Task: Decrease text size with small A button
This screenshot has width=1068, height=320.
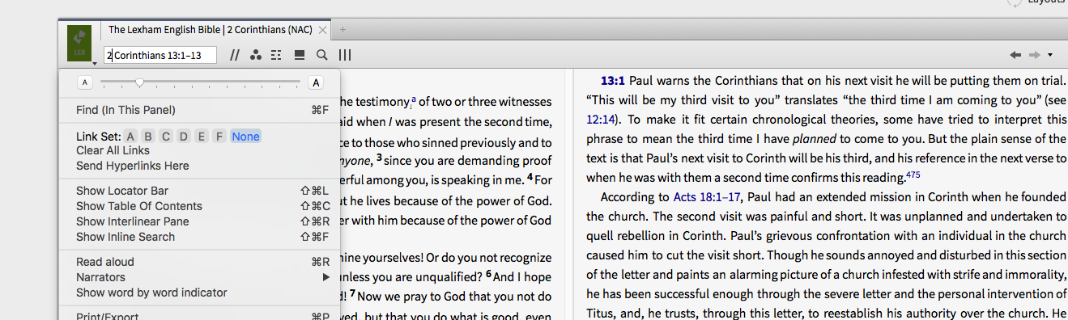Action: coord(84,82)
